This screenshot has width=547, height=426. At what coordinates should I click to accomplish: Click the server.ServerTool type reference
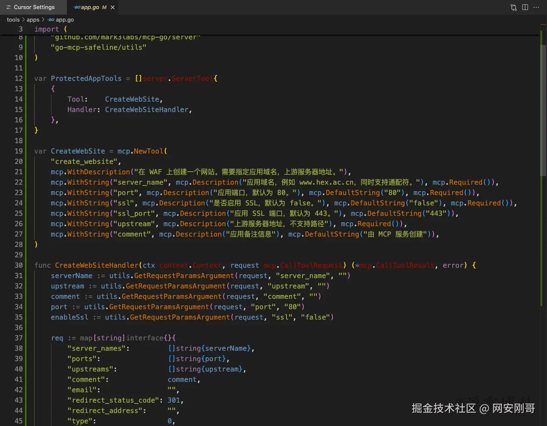click(x=178, y=79)
